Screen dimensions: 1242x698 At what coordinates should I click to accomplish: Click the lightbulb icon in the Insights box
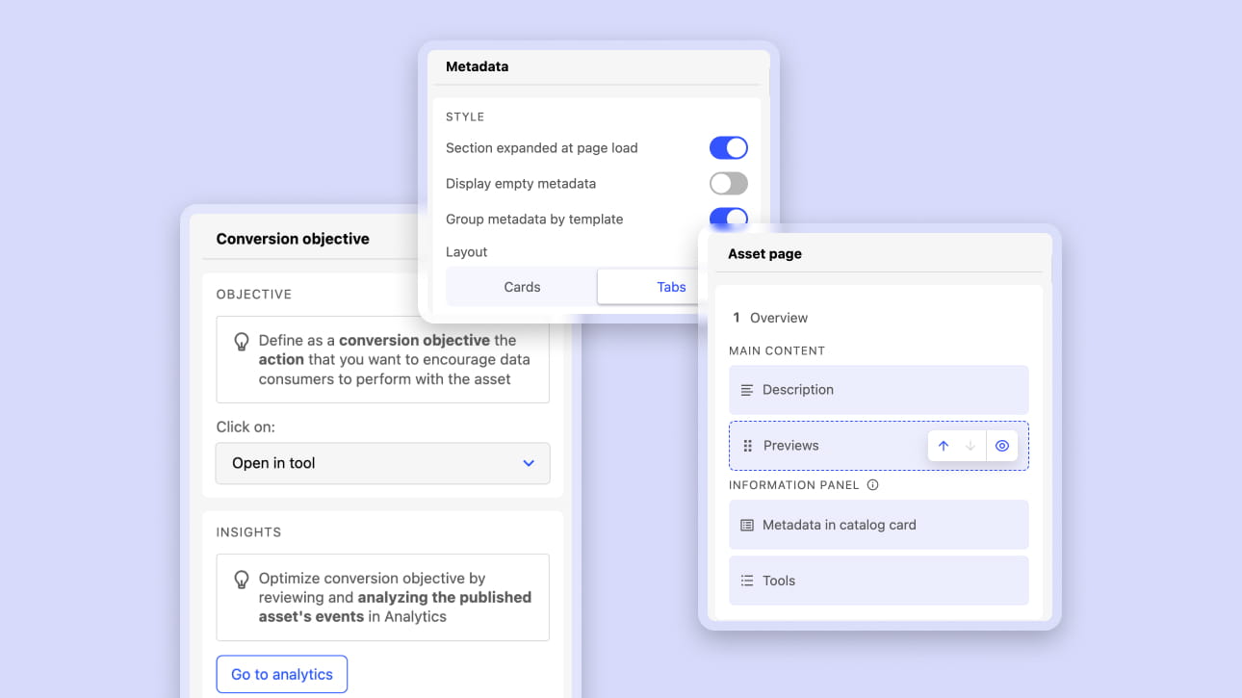point(242,580)
